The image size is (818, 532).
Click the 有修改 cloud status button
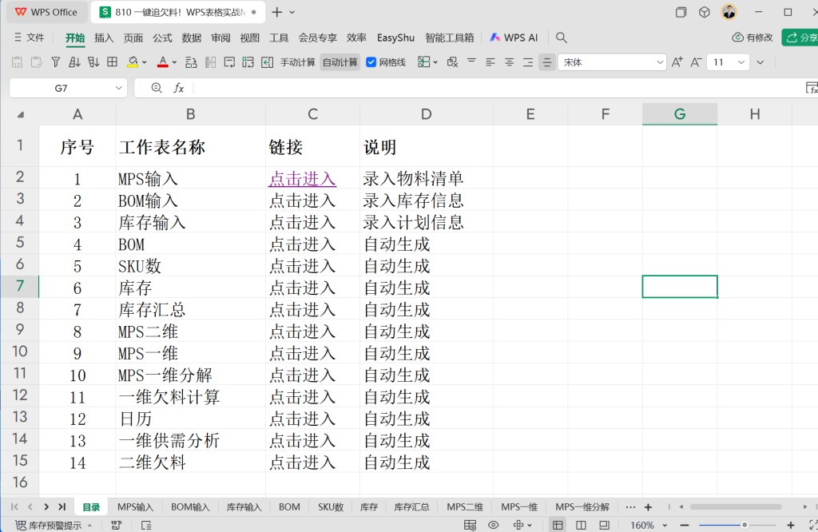(752, 38)
